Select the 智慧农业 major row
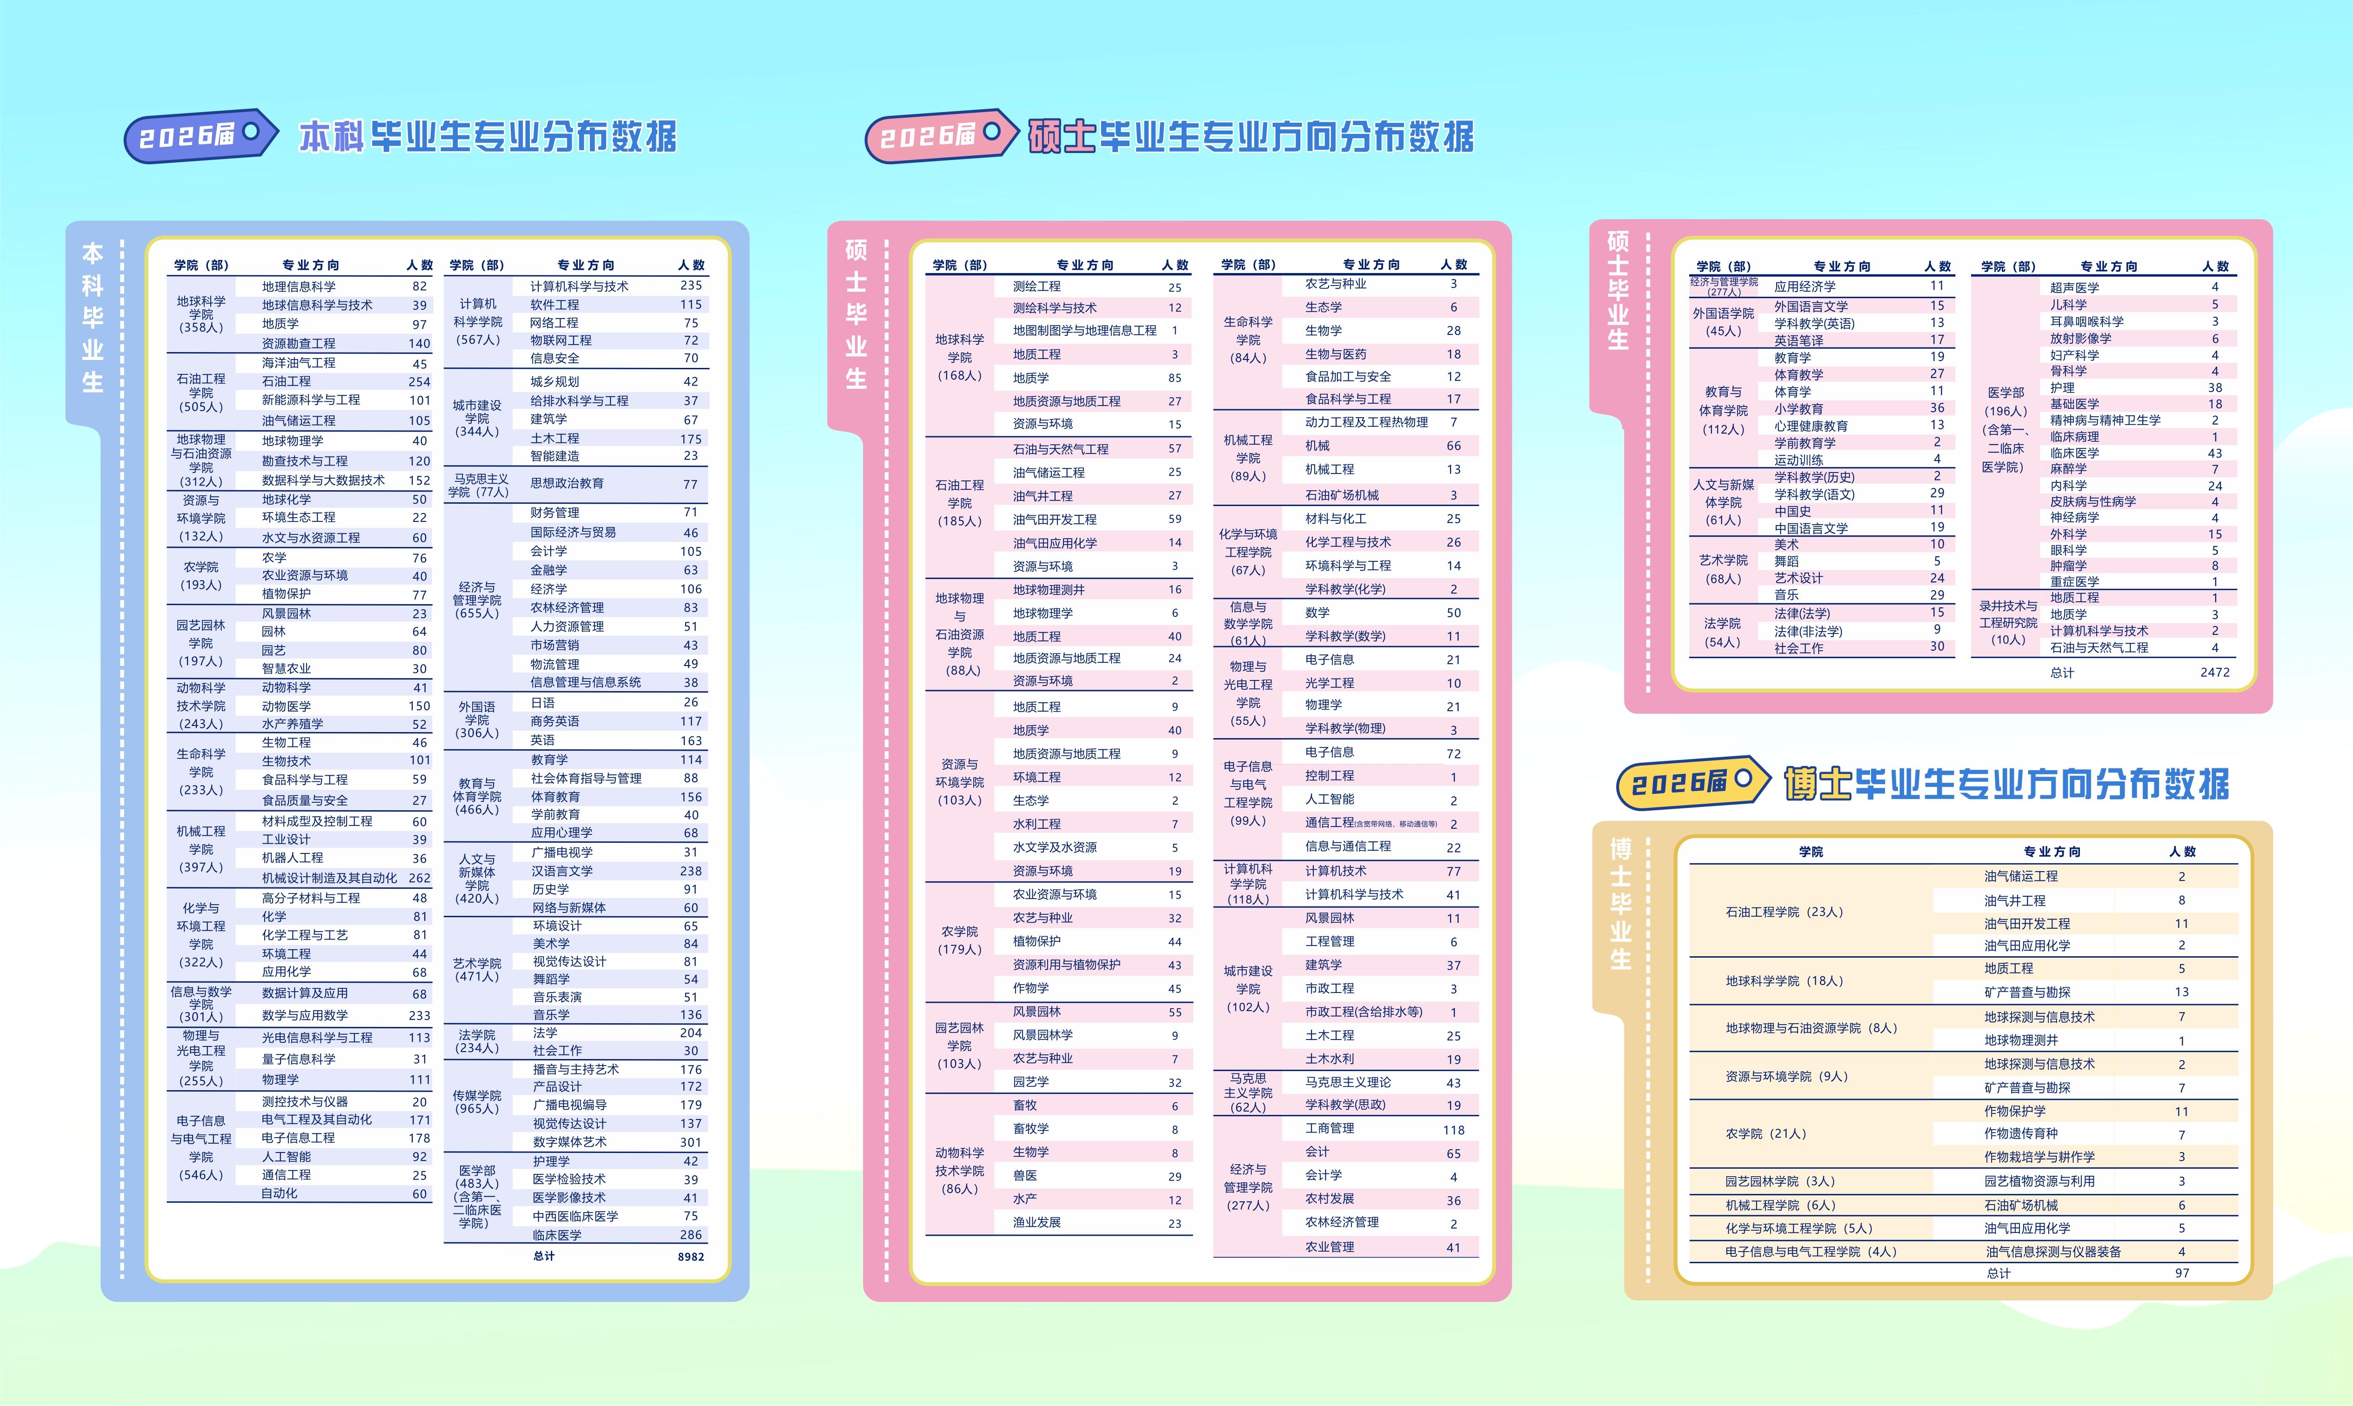Viewport: 2353px width, 1406px height. coord(334,668)
